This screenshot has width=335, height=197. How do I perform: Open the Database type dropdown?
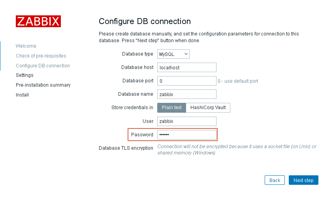coord(173,54)
